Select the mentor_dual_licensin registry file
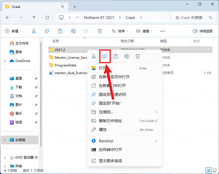The width and height of the screenshot is (219, 174). [68, 73]
